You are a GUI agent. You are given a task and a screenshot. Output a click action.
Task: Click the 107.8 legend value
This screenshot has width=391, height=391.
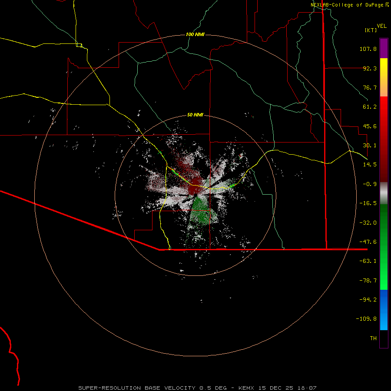[x=368, y=49]
